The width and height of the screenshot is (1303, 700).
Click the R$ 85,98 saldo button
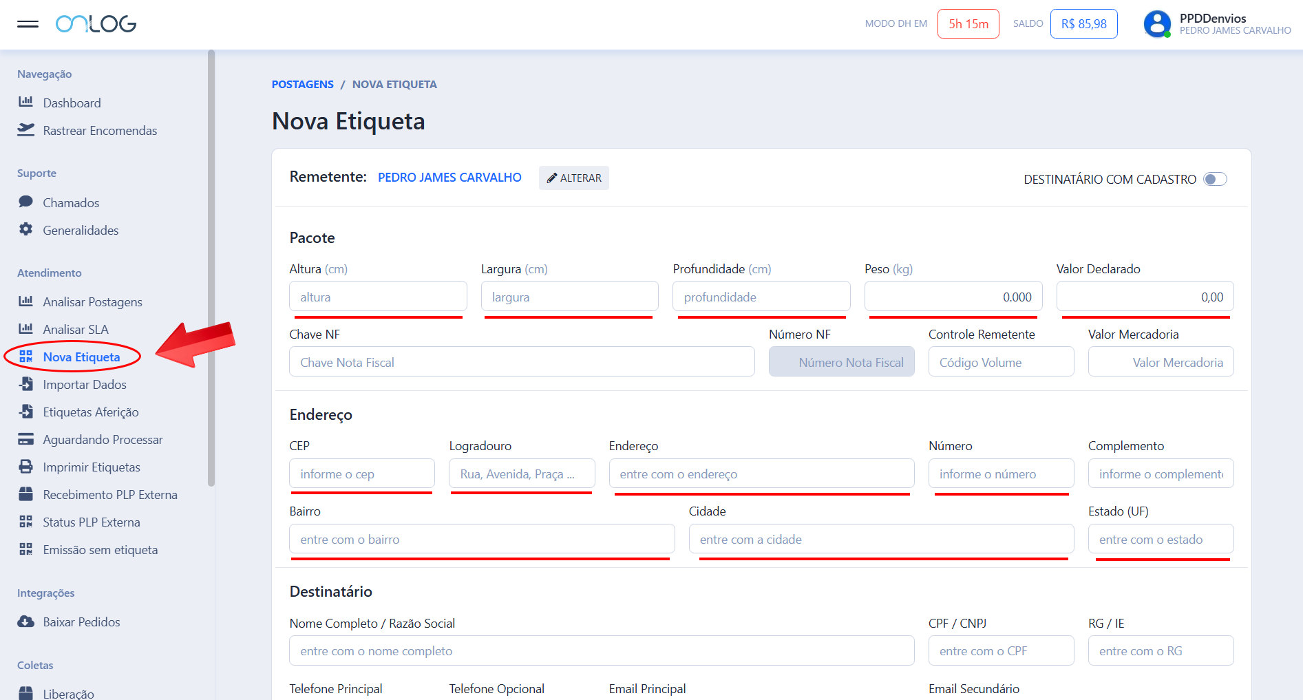tap(1083, 24)
